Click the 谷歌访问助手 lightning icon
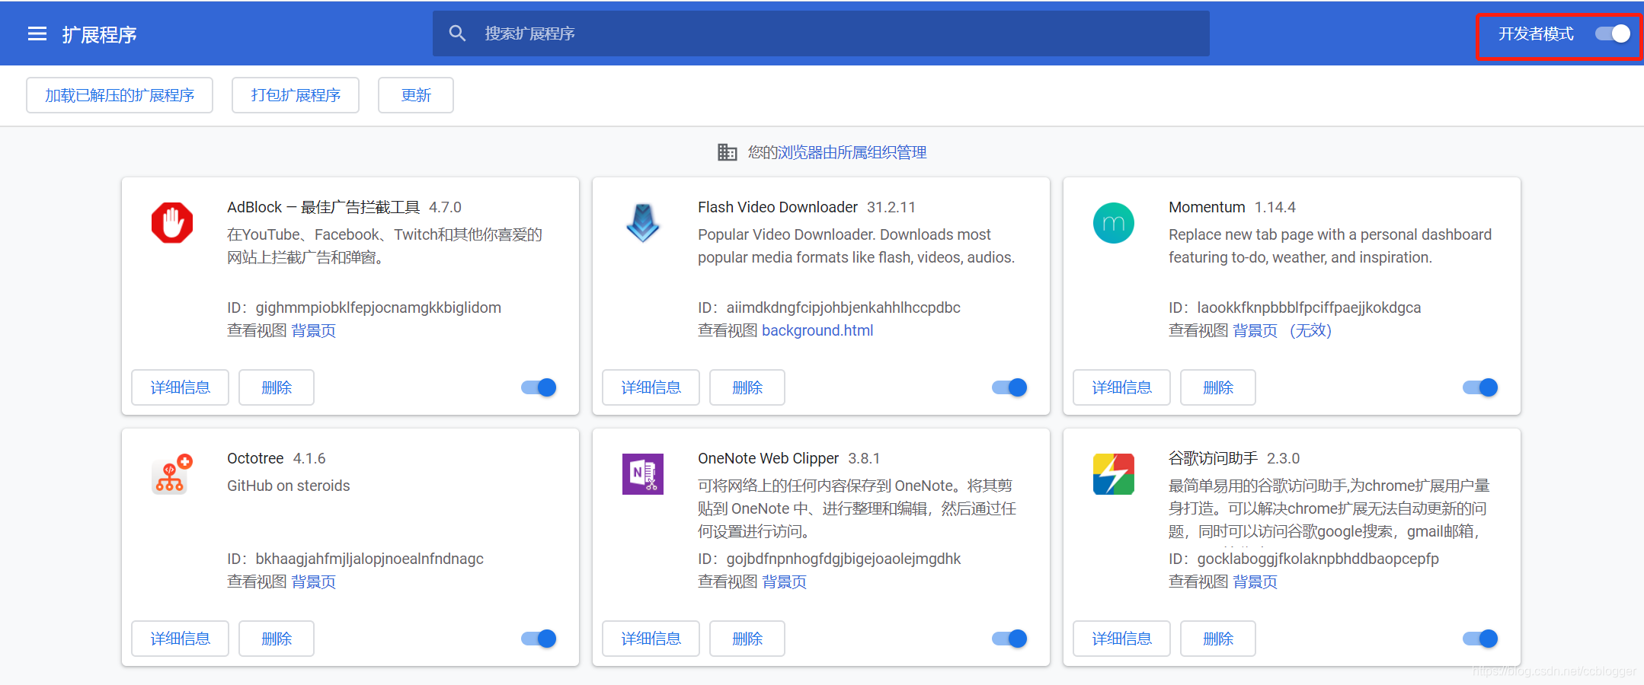Screen dimensions: 1644x685 1114,474
